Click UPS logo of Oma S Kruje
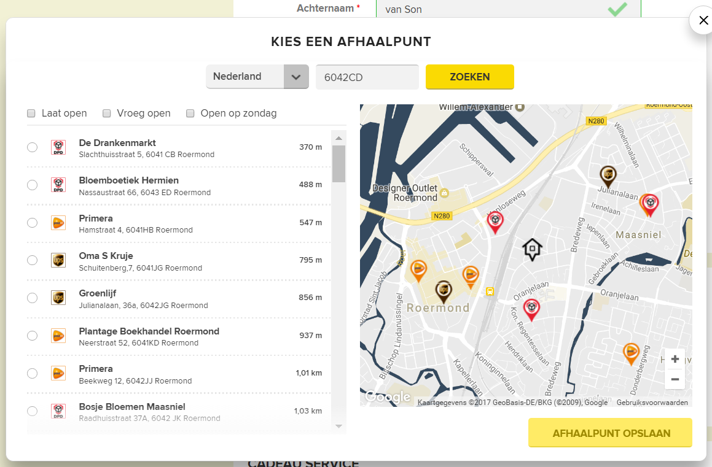Screen dimensions: 712x467 pos(58,260)
